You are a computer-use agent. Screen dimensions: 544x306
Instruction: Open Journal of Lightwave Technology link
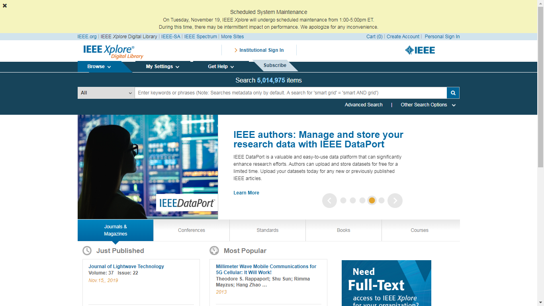click(126, 267)
